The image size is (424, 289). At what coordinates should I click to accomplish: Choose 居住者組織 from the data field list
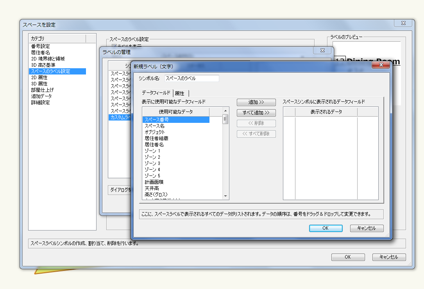[156, 138]
